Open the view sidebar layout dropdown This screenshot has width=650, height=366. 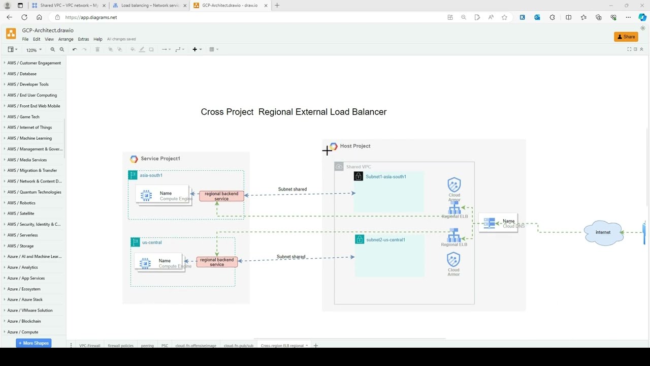(x=13, y=49)
